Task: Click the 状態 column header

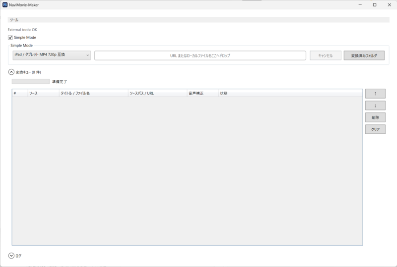Action: tap(290, 93)
